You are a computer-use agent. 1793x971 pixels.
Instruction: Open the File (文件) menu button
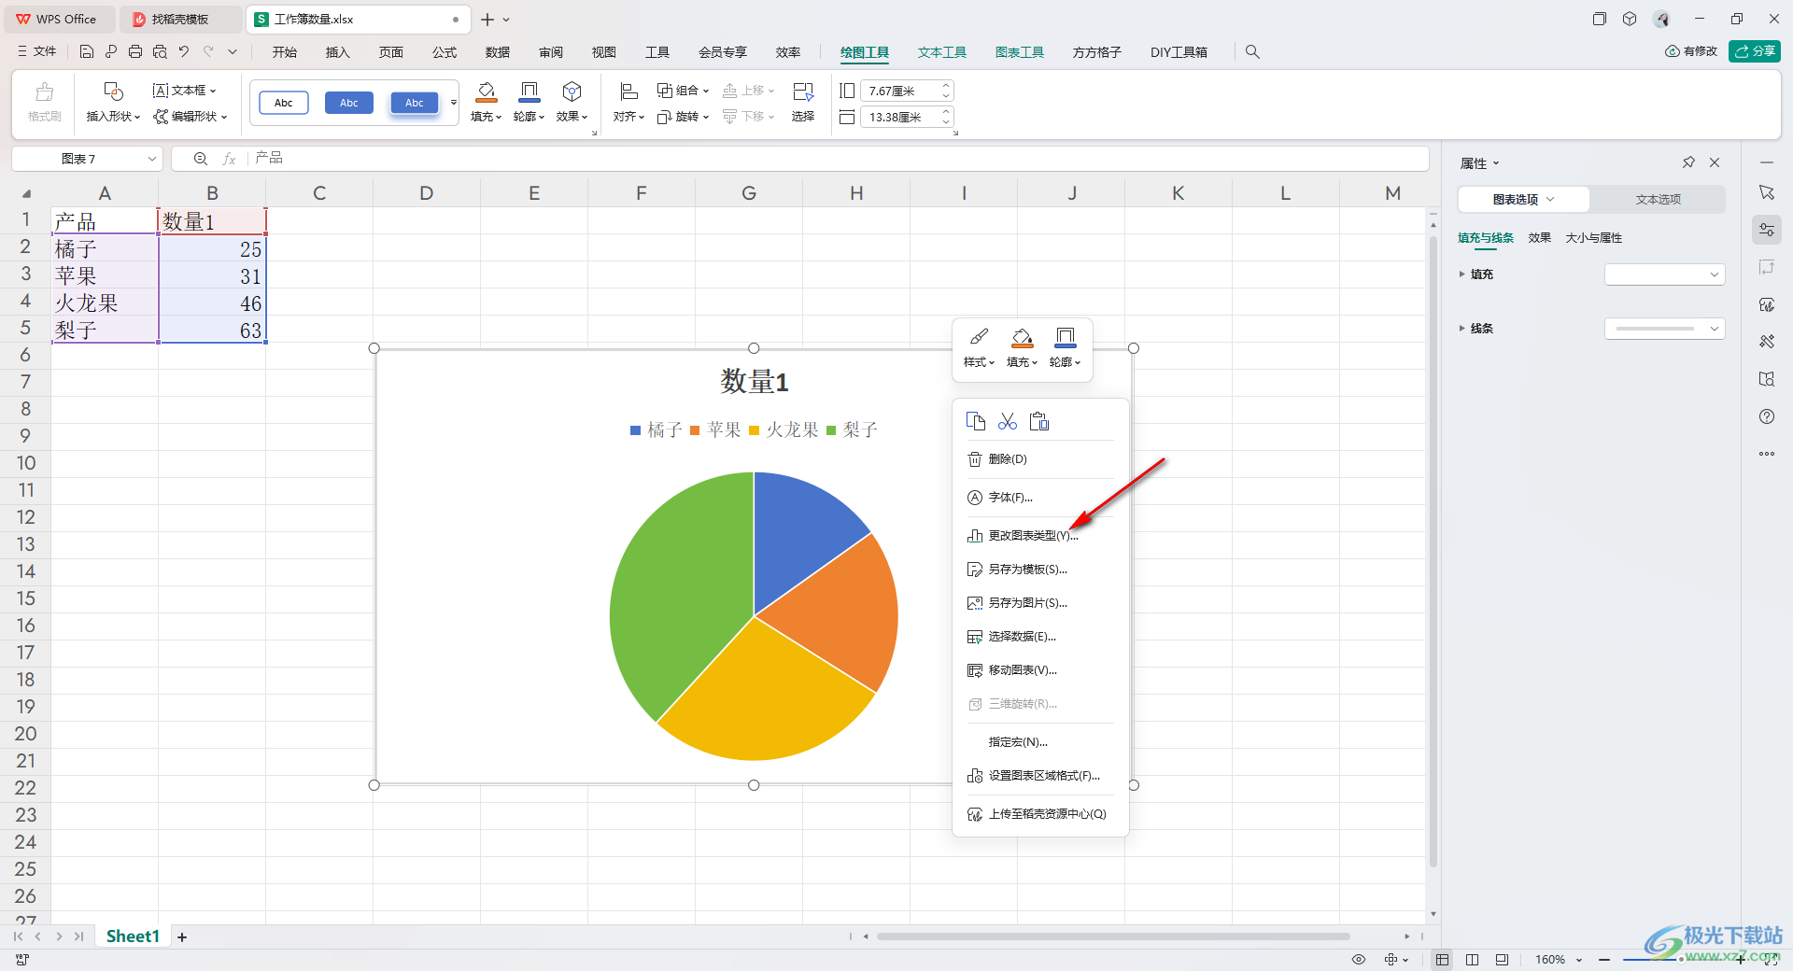(37, 52)
